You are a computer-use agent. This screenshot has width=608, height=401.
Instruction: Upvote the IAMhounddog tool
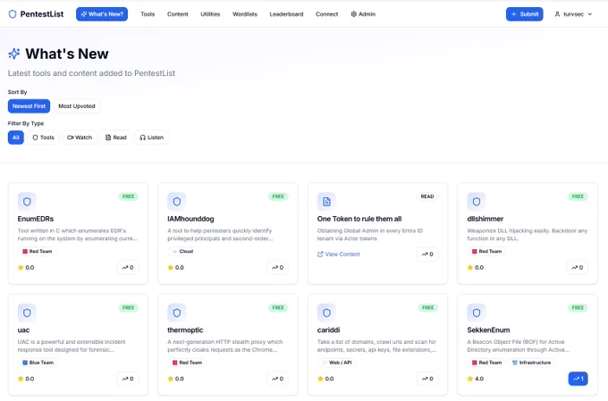coord(277,267)
